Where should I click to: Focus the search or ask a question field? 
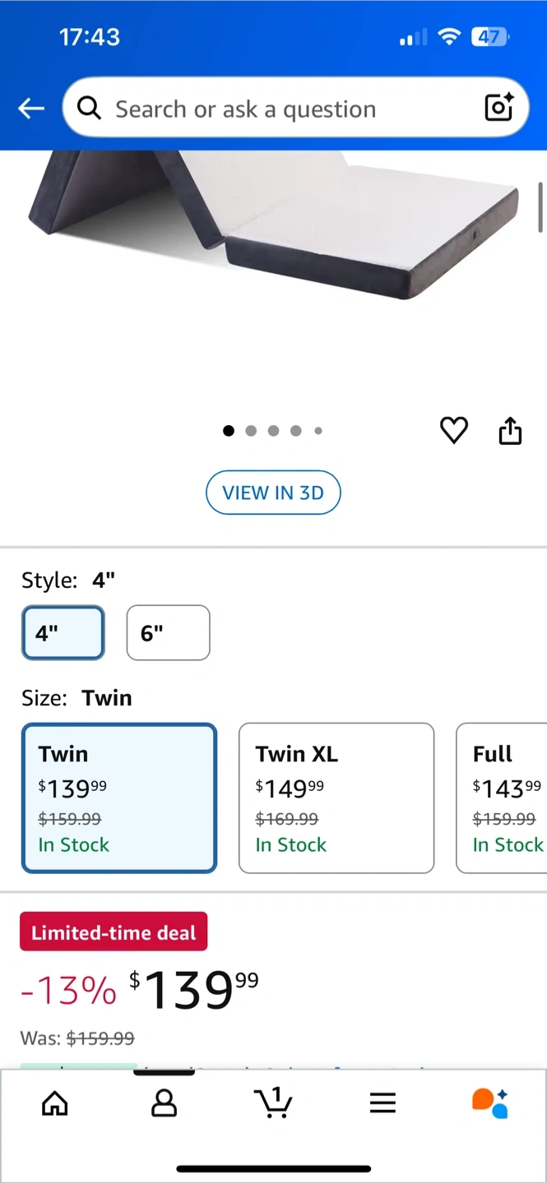pos(280,109)
